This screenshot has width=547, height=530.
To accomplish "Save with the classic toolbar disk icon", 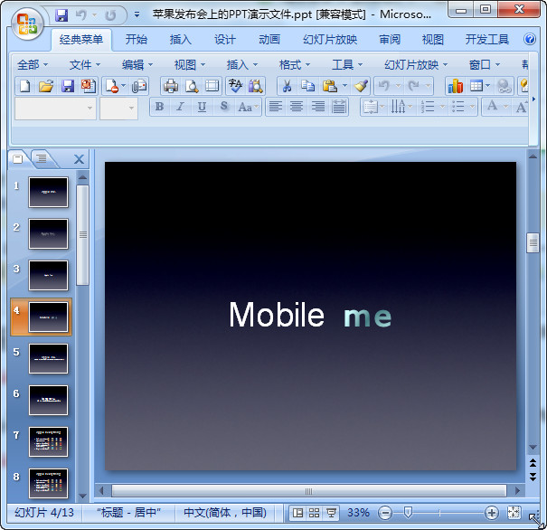I will pos(68,86).
